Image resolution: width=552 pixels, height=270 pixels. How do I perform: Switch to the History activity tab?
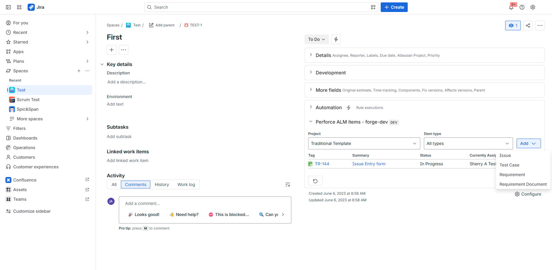162,184
